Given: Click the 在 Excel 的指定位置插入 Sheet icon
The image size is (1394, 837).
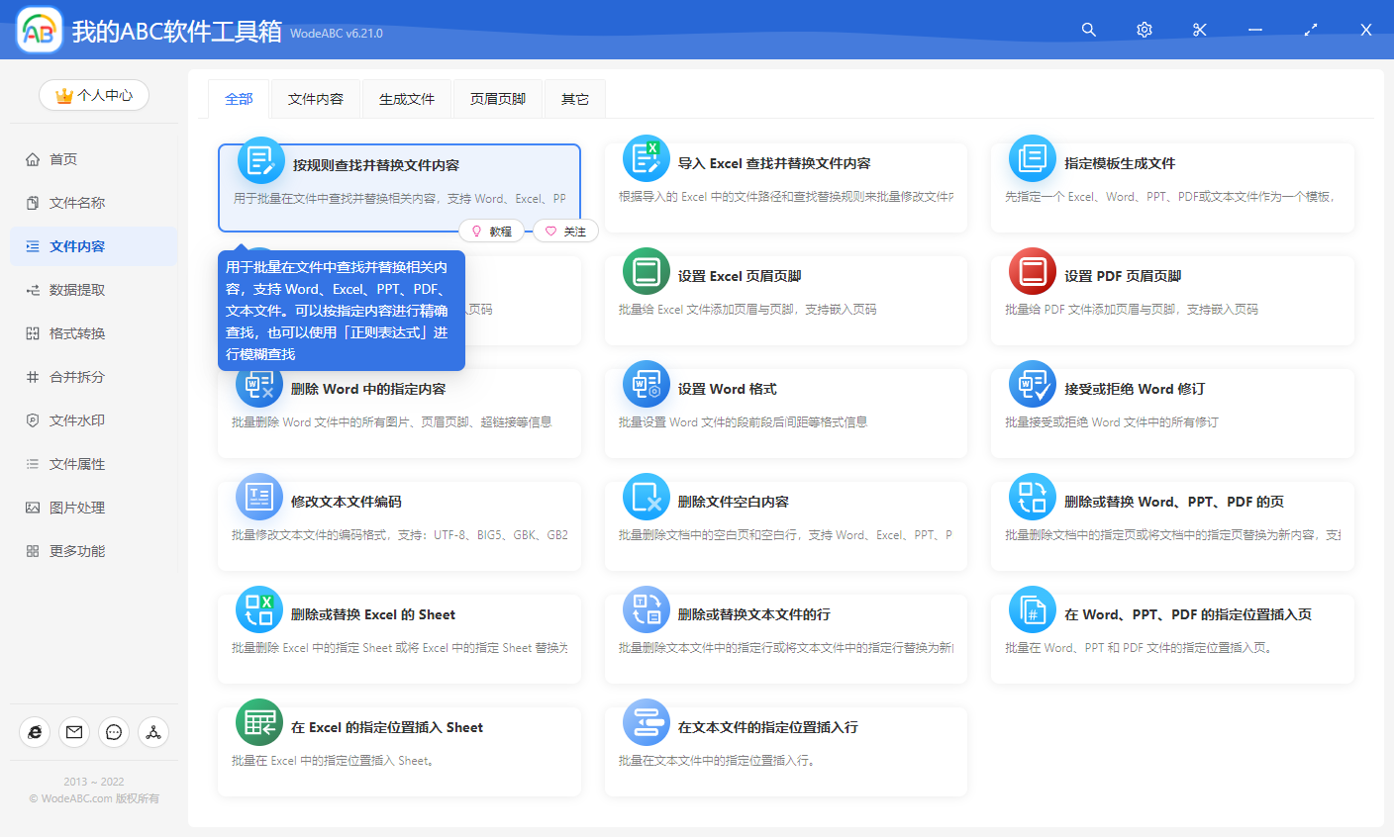Looking at the screenshot, I should pyautogui.click(x=258, y=722).
